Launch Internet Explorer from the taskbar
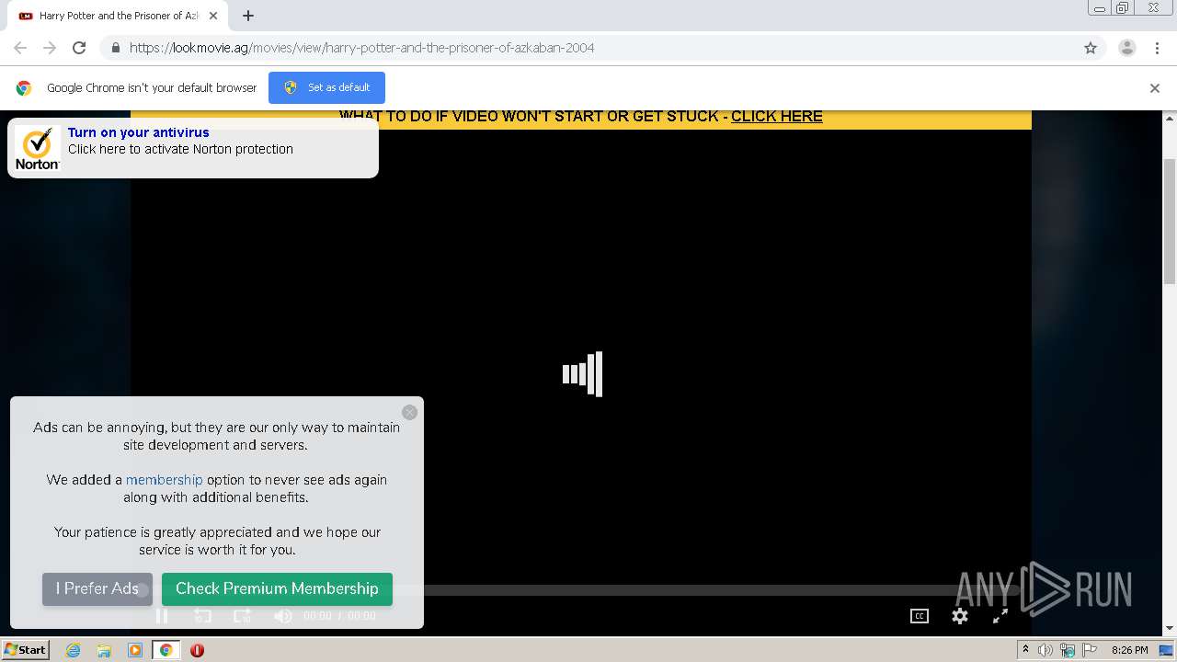Image resolution: width=1177 pixels, height=662 pixels. pyautogui.click(x=74, y=650)
